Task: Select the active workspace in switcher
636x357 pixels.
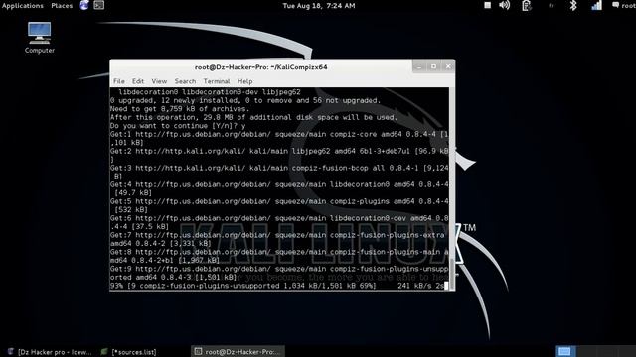Action: tap(564, 351)
